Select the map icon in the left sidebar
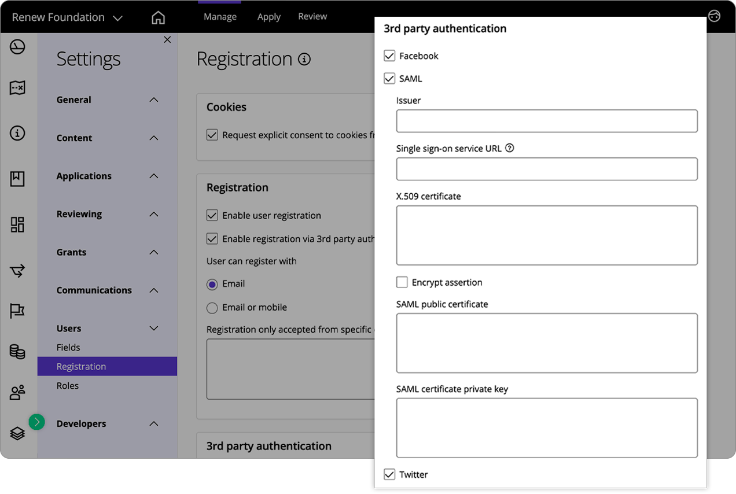Viewport: 736px width, 494px height. [17, 88]
